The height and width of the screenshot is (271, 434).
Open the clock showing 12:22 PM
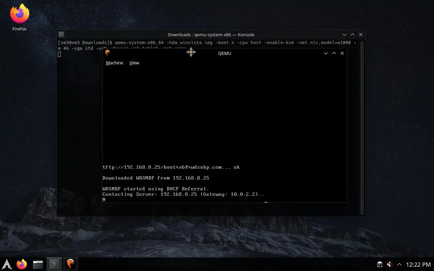418,264
